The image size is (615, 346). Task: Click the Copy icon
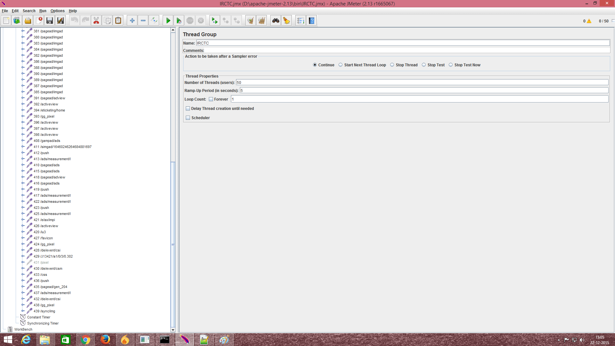point(107,21)
